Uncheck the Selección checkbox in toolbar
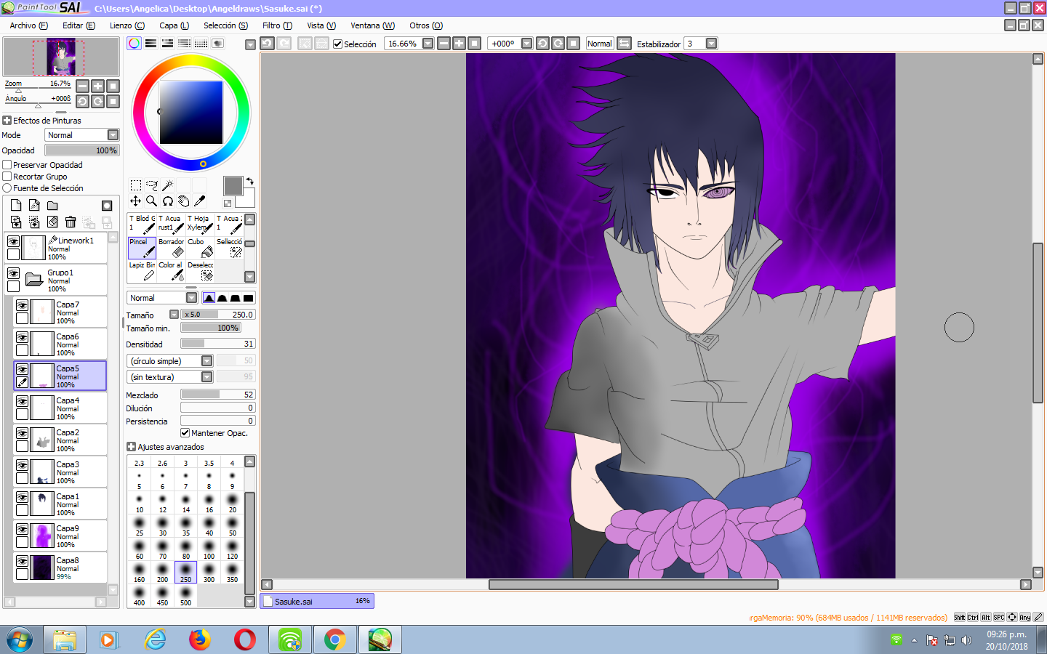1047x654 pixels. [x=337, y=44]
